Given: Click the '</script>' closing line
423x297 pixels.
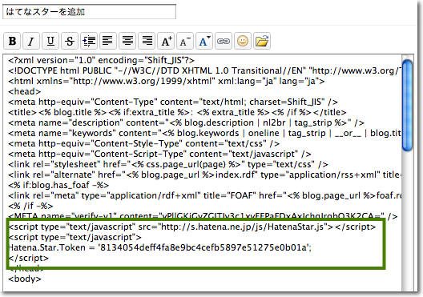Looking at the screenshot, I should pos(29,259).
